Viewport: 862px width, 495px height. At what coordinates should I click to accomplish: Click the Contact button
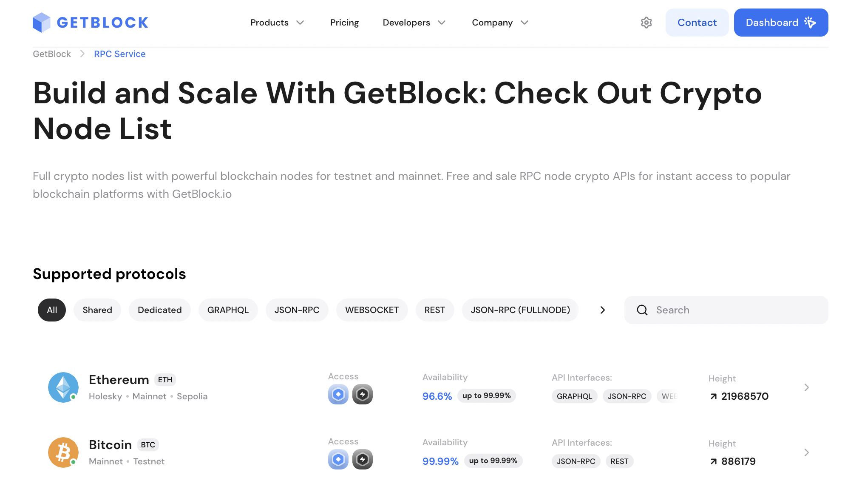click(x=697, y=23)
